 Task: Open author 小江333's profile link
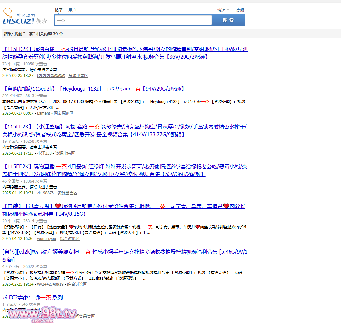[44, 153]
